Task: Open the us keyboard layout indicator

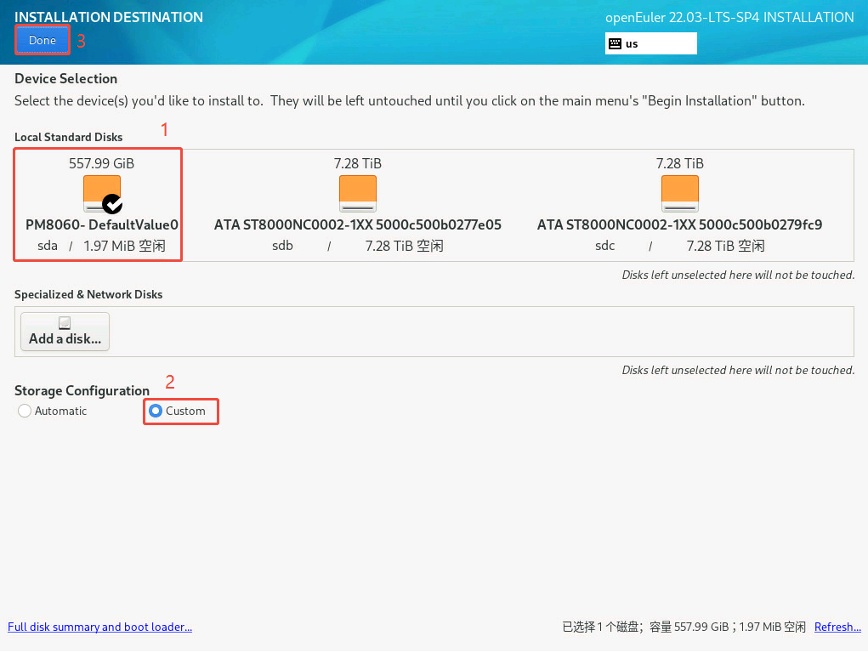Action: (x=651, y=43)
